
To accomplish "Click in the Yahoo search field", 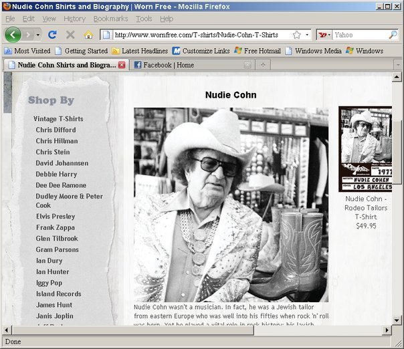I will pyautogui.click(x=361, y=35).
